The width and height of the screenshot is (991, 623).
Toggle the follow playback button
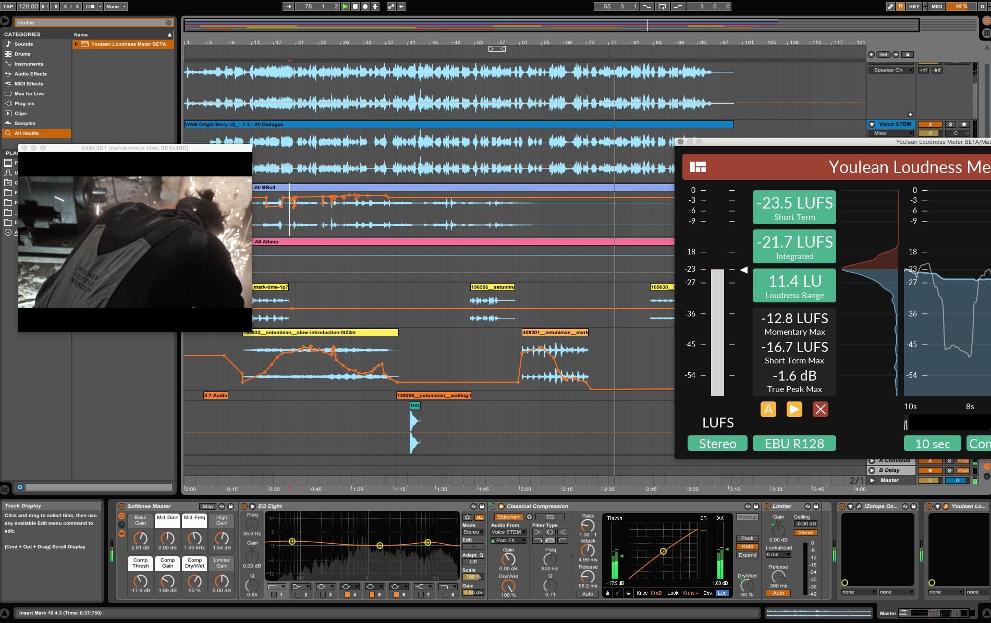288,7
